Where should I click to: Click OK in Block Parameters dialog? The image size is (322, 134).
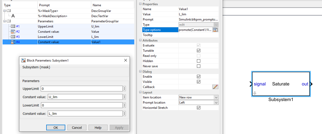click(56, 128)
